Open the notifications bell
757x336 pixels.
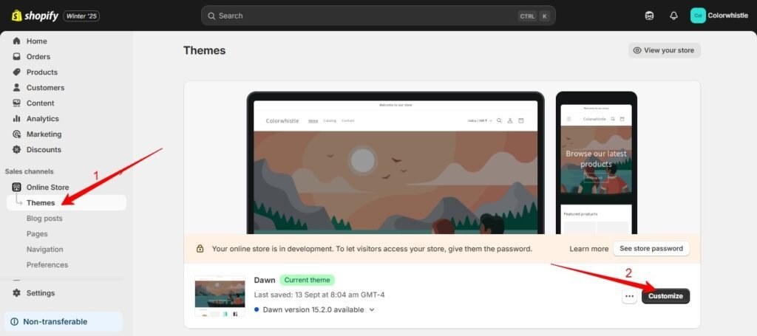point(673,16)
